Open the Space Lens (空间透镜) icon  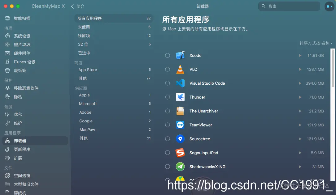pos(7,176)
